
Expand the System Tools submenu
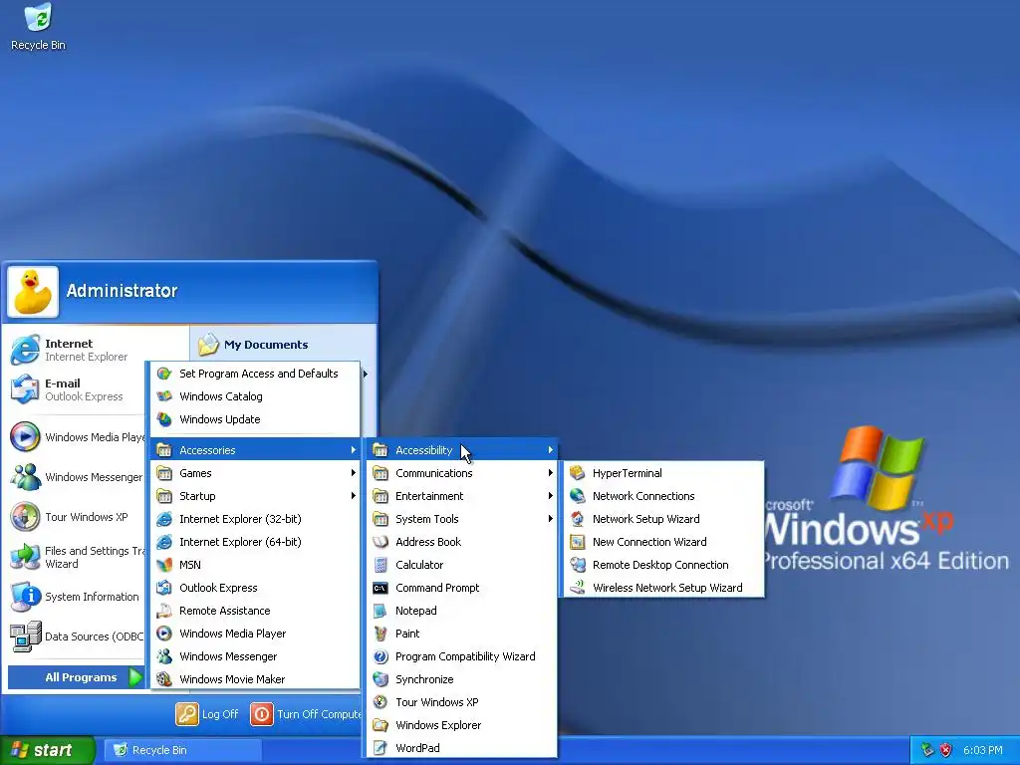462,518
